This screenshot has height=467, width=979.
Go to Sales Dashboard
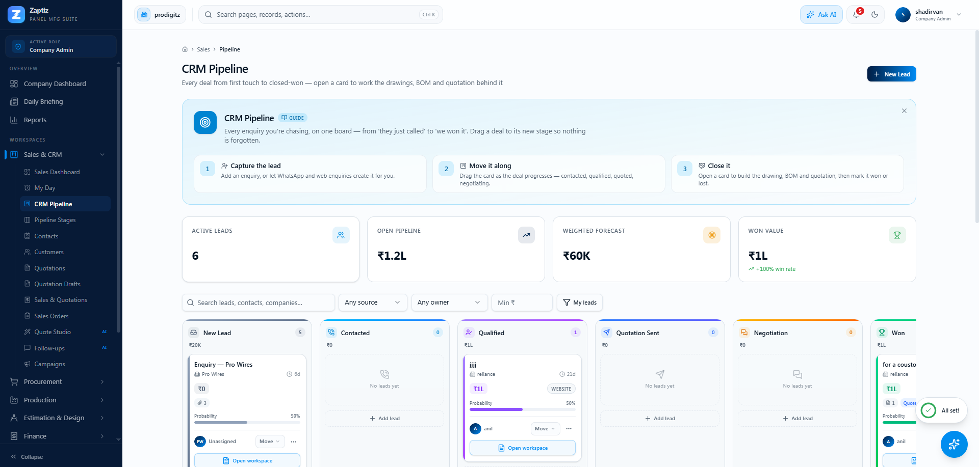[x=65, y=172]
